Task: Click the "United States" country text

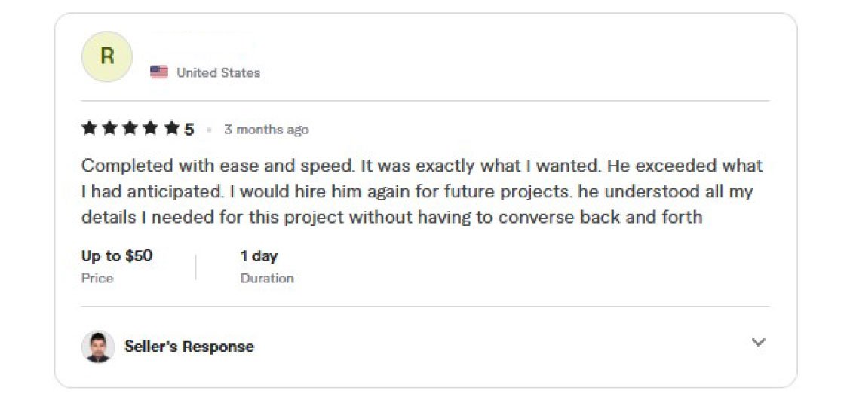Action: pos(219,72)
